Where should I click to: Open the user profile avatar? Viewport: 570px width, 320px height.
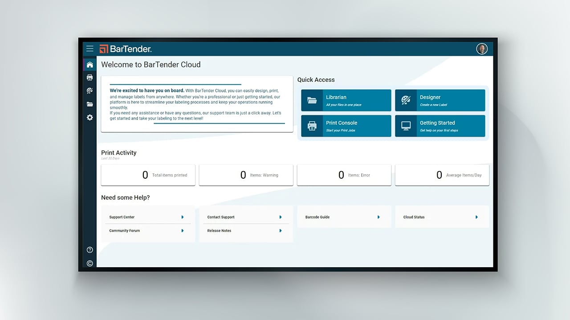pos(482,49)
